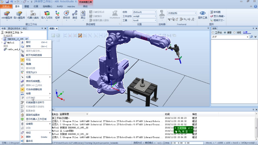Open the 框架尺寸 dropdown
258x145 pixels.
point(217,20)
